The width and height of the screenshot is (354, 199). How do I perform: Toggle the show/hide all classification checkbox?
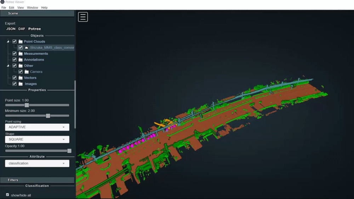pyautogui.click(x=7, y=195)
